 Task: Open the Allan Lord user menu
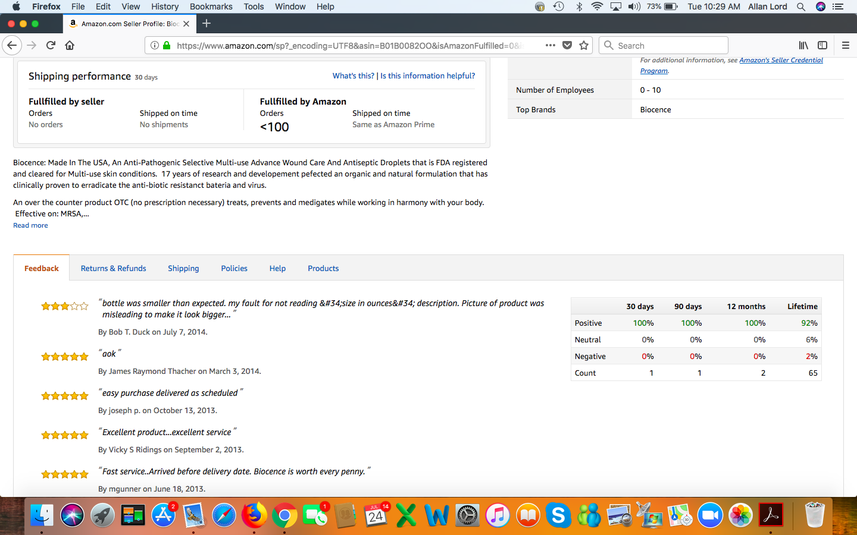click(x=768, y=7)
